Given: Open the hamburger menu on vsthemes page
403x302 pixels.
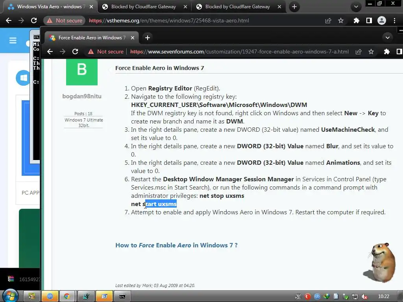Looking at the screenshot, I should [13, 41].
